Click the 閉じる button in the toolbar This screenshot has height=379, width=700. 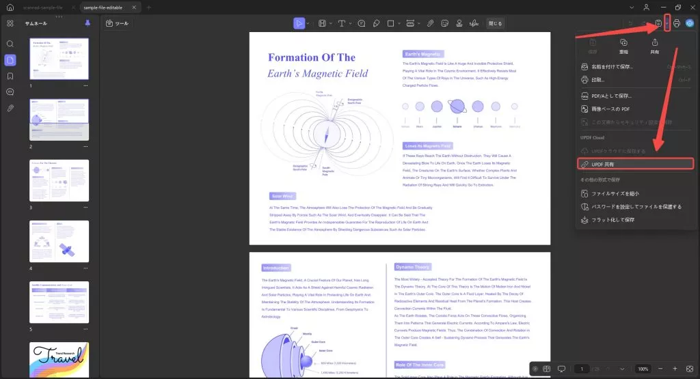pyautogui.click(x=495, y=23)
